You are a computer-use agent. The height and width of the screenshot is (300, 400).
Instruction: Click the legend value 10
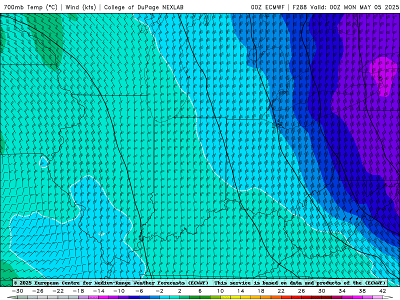tap(220, 291)
